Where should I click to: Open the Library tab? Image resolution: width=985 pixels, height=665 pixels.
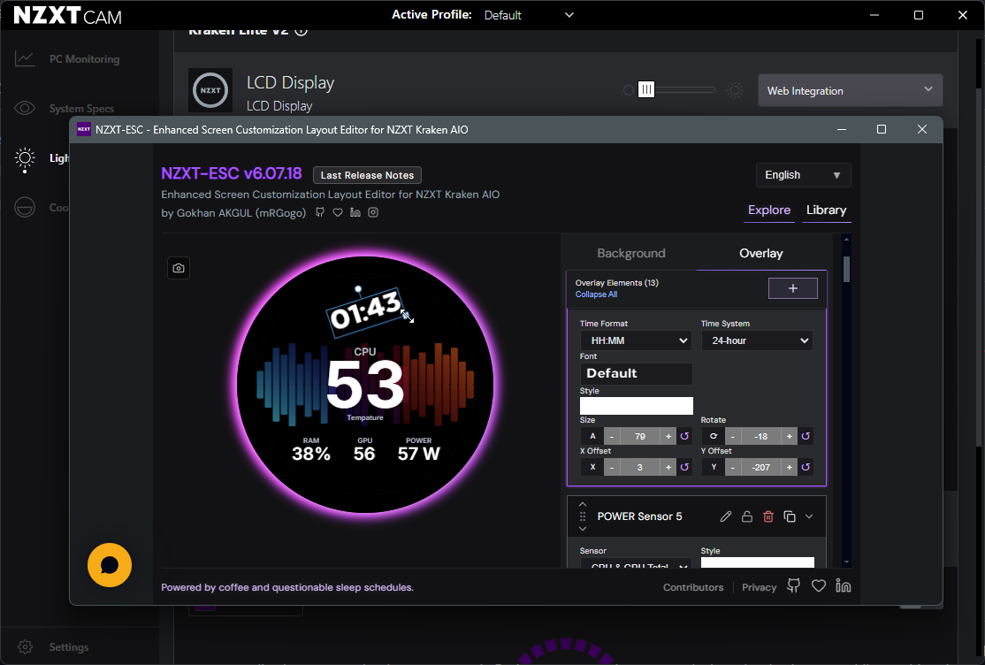pos(826,210)
